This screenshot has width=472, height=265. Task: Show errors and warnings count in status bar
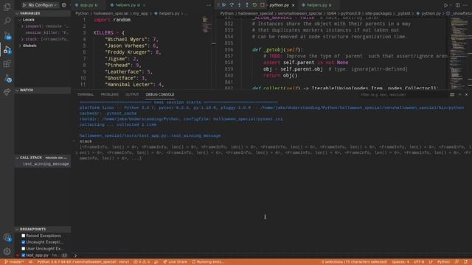[x=142, y=262]
